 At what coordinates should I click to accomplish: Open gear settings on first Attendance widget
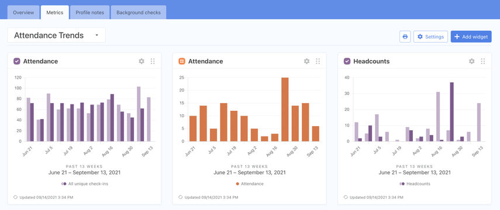(x=142, y=61)
